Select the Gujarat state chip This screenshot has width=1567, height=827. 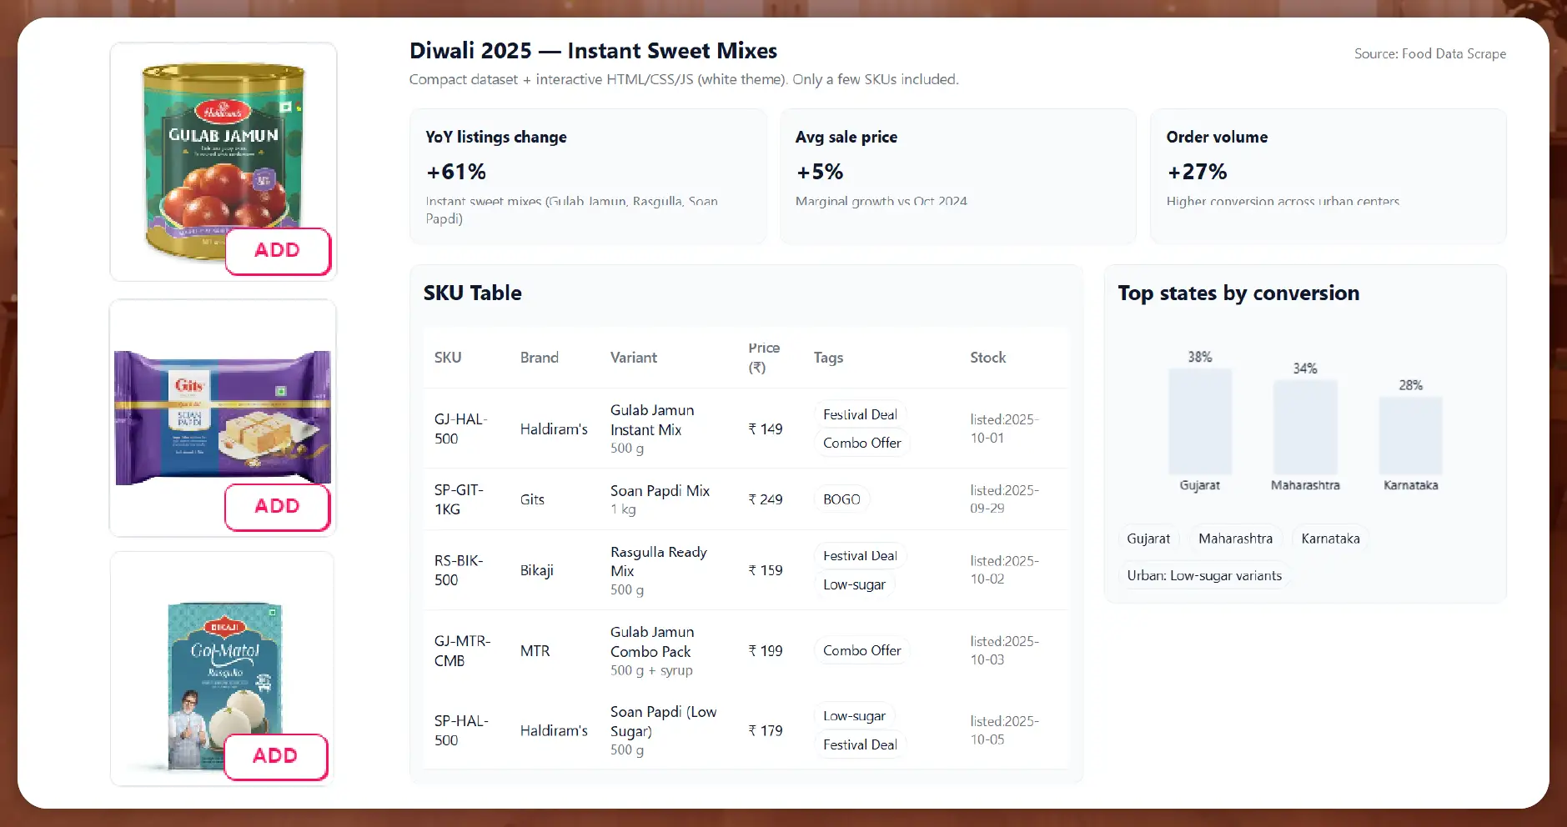(x=1148, y=539)
